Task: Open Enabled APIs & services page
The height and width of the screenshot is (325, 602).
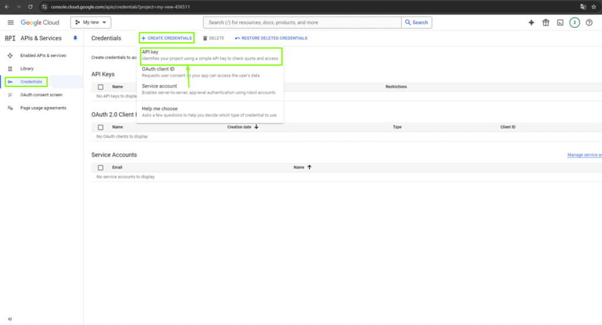Action: coord(43,56)
